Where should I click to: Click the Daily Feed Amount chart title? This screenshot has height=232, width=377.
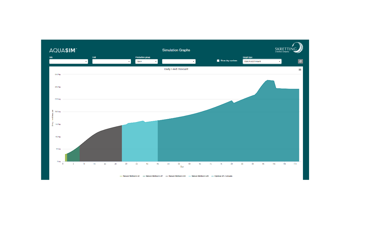pos(176,69)
